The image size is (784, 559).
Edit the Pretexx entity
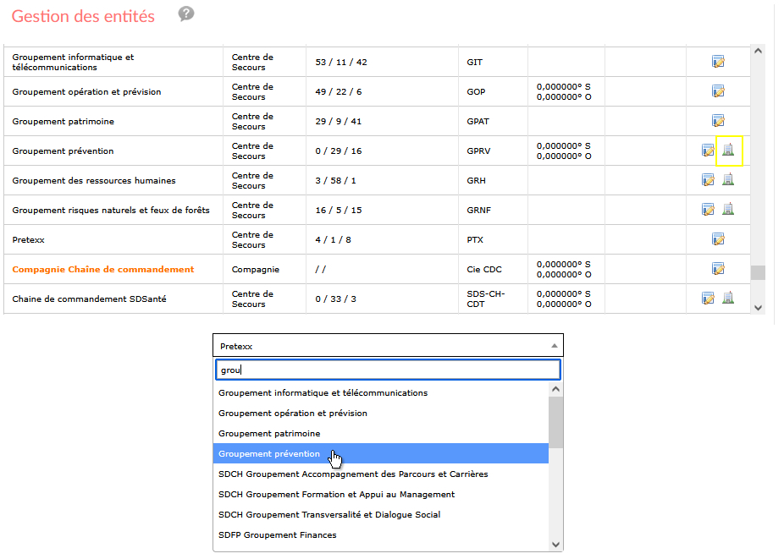(x=718, y=239)
